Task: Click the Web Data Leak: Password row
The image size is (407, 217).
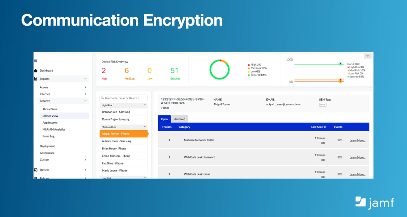Action: coord(264,157)
